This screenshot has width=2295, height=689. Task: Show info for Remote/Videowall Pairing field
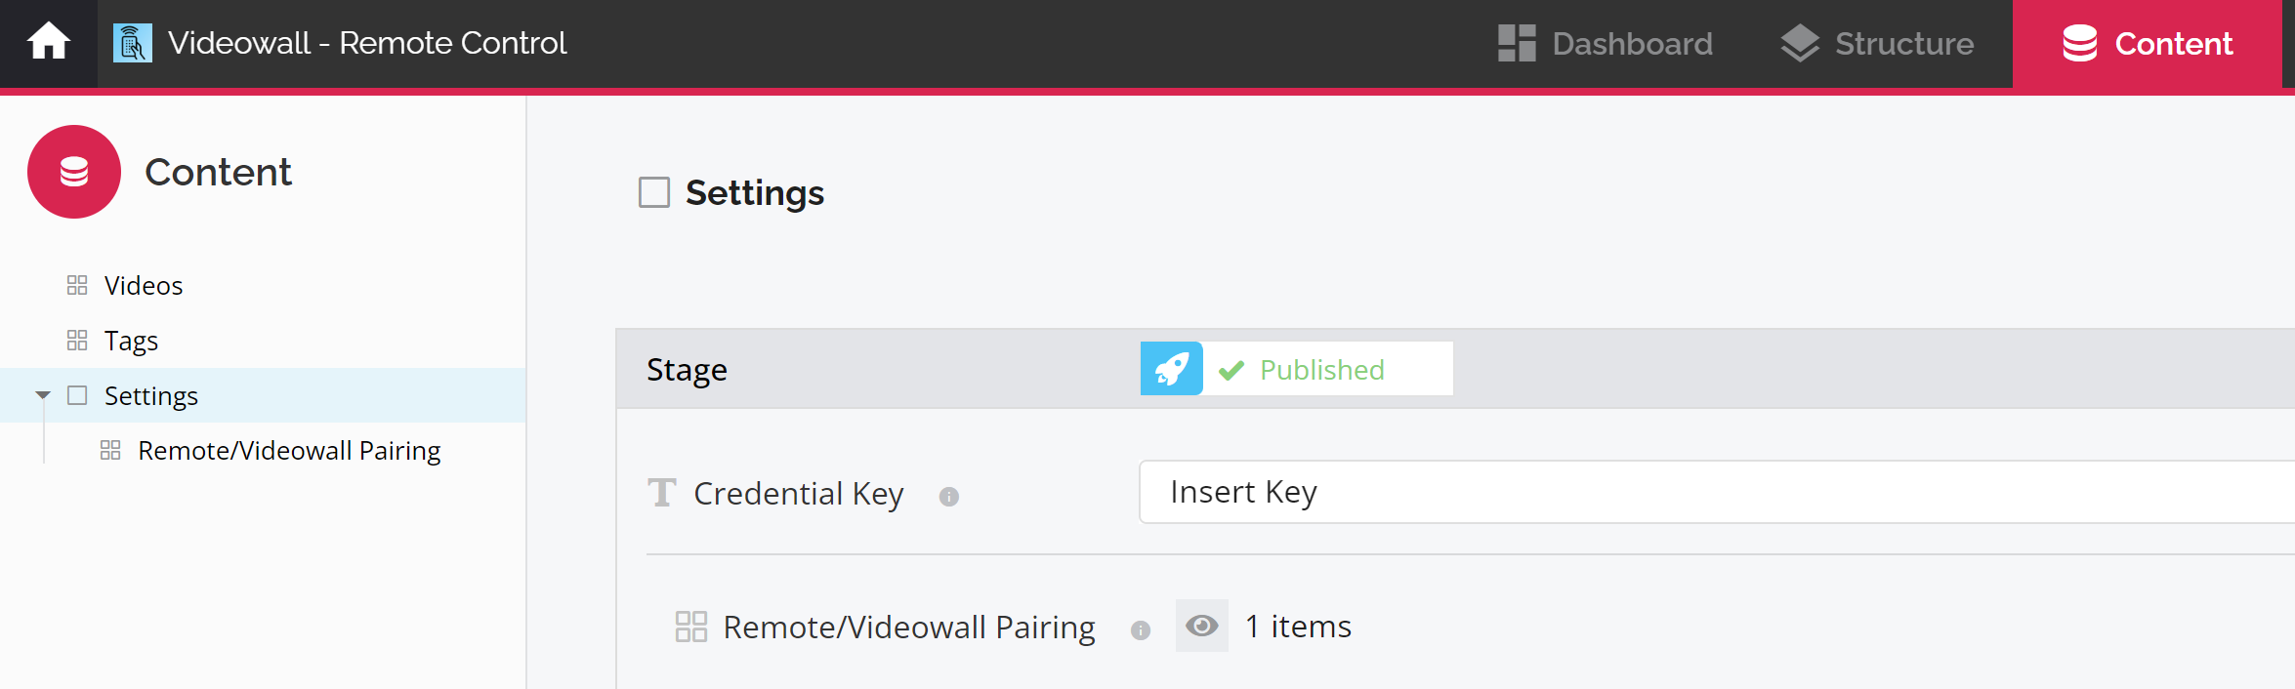click(x=1140, y=630)
